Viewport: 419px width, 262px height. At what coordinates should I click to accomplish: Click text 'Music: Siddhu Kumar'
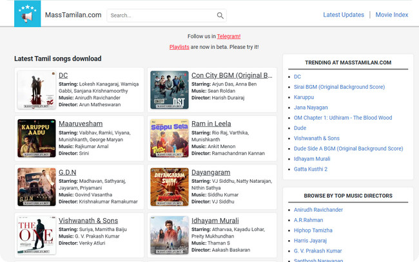pyautogui.click(x=215, y=195)
